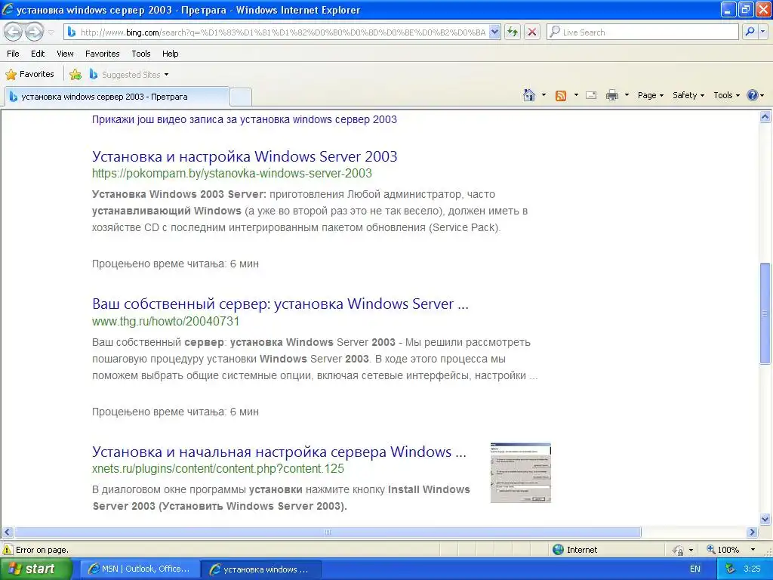Click xnets.ru content.php URL text
Screen dimensions: 773x580
click(218, 468)
